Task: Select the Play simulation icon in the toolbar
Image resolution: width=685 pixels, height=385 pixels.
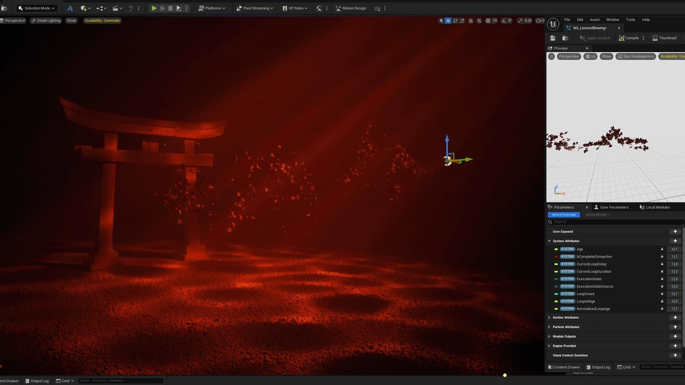Action: pos(154,8)
